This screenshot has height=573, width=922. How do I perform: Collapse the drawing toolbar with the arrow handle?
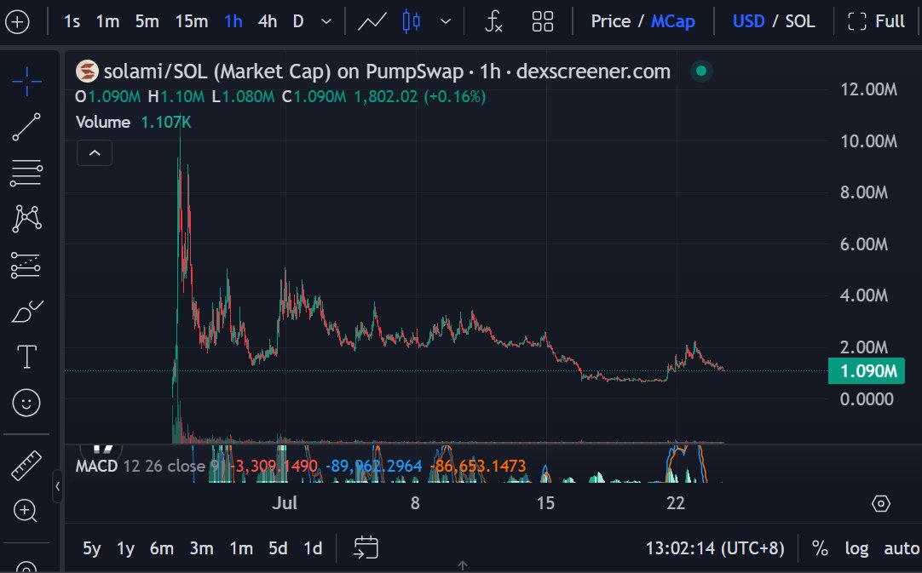[x=57, y=487]
